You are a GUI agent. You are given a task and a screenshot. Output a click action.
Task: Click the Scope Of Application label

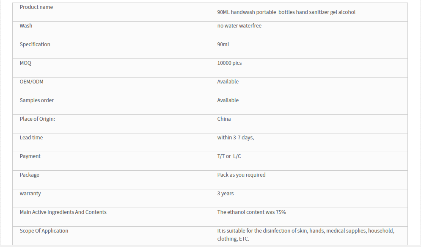pos(44,230)
